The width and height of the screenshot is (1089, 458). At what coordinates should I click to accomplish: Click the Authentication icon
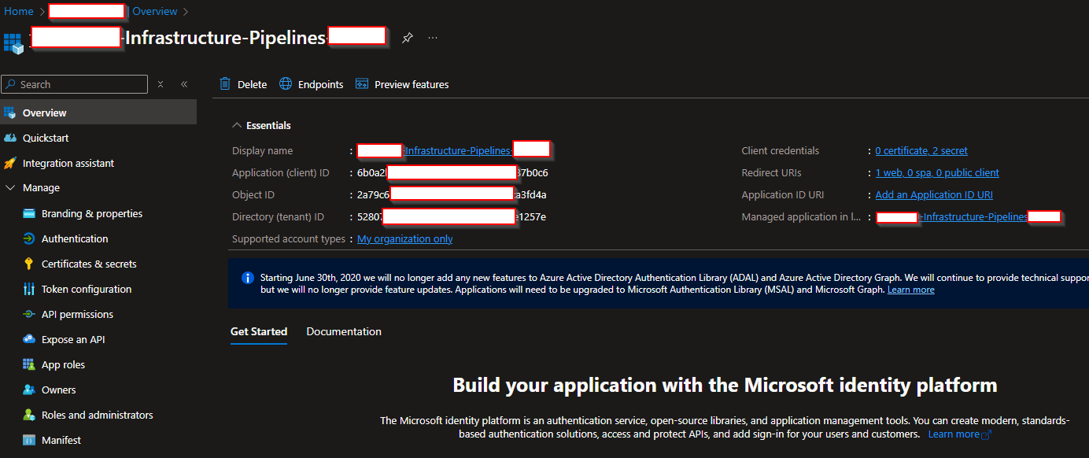click(x=29, y=238)
